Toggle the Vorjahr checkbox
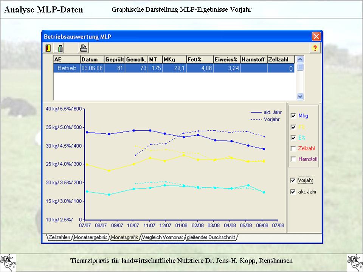This screenshot has width=363, height=272. pos(293,181)
